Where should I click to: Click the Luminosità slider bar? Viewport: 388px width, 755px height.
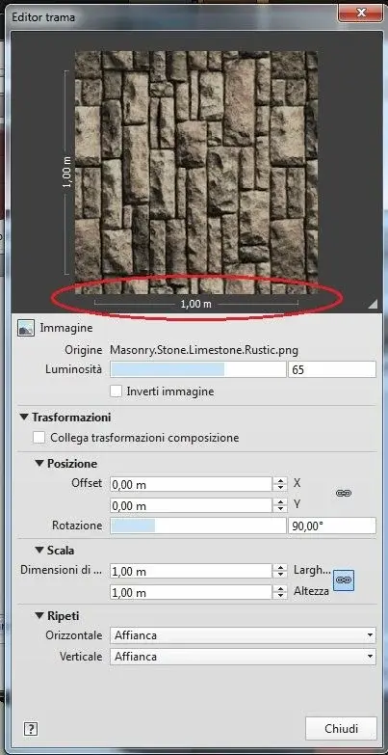(x=198, y=370)
